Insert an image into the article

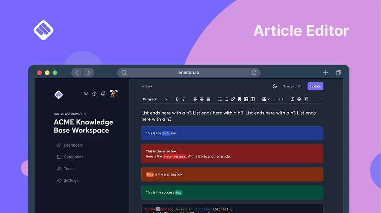(x=246, y=99)
